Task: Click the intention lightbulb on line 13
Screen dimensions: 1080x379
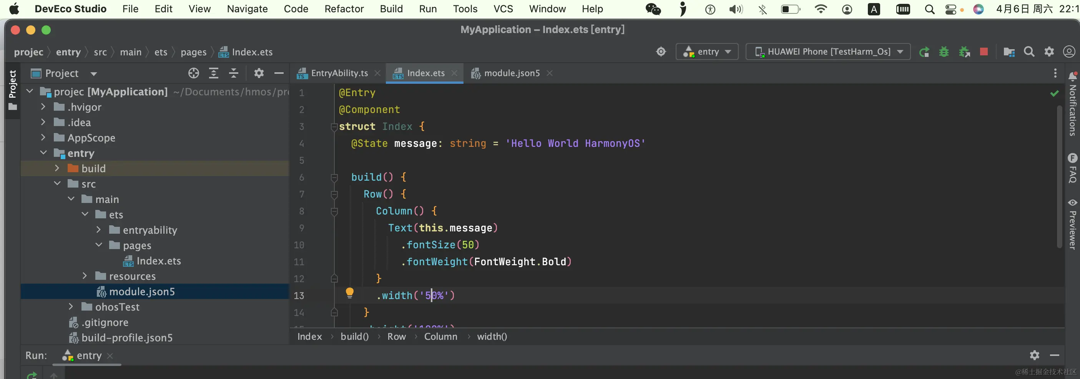Action: 349,293
